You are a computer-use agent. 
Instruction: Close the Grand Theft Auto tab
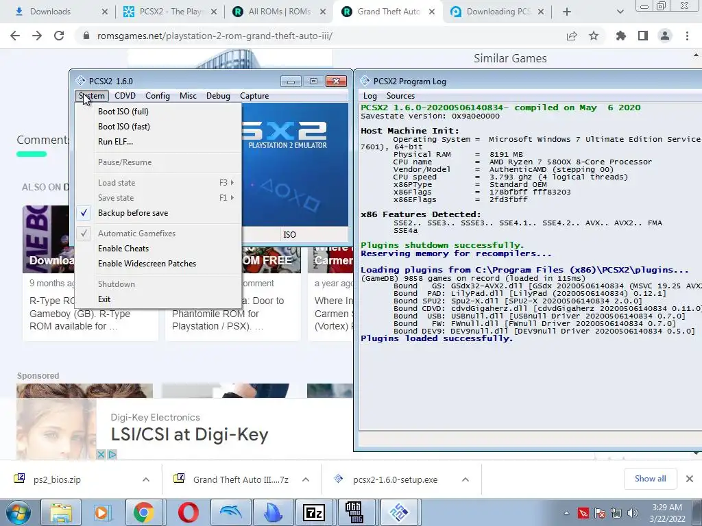[432, 12]
